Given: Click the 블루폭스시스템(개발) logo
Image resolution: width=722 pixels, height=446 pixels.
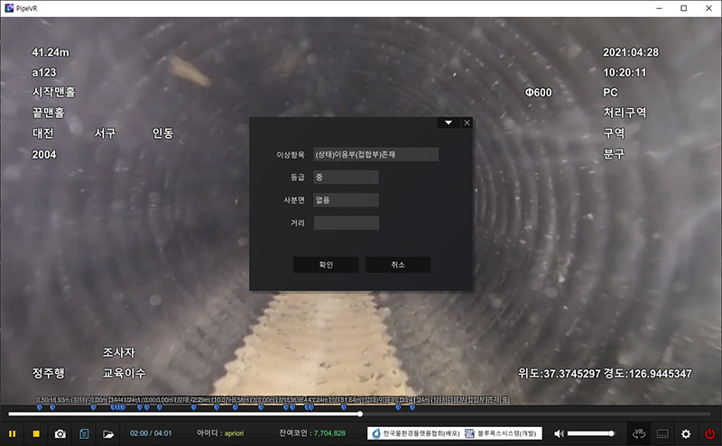Looking at the screenshot, I should [x=501, y=433].
